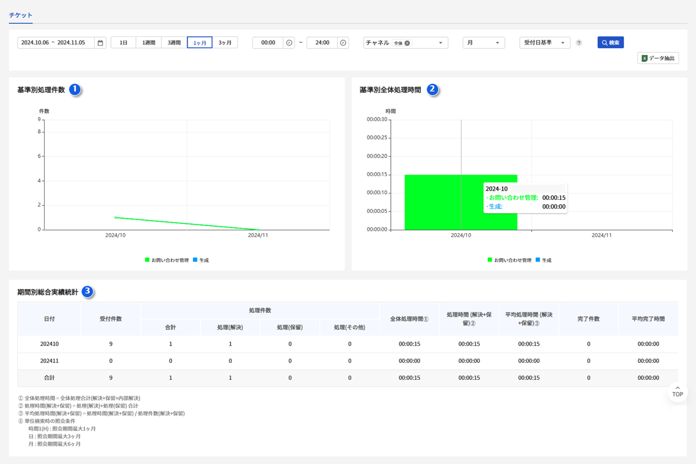Select the 1日 period option
Viewport: 696px width, 464px height.
(x=123, y=42)
